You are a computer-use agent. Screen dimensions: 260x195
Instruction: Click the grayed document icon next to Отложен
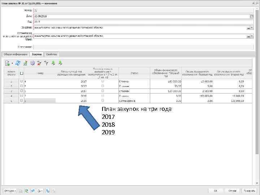[21, 191]
